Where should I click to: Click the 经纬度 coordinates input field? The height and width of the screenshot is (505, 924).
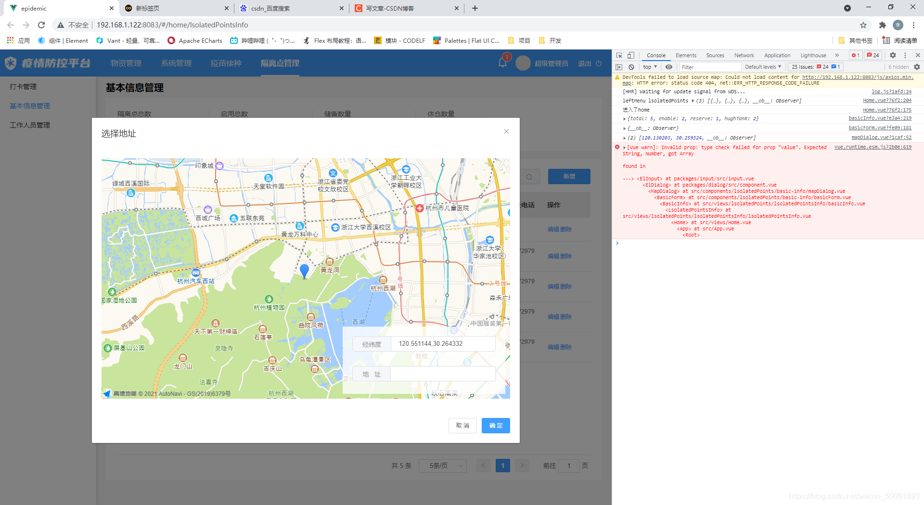pyautogui.click(x=443, y=344)
